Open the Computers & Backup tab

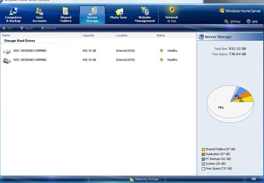pos(13,15)
